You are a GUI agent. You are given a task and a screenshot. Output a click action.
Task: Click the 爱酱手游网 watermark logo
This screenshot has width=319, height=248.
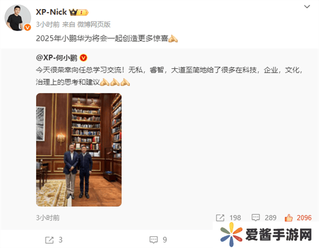coord(266,235)
